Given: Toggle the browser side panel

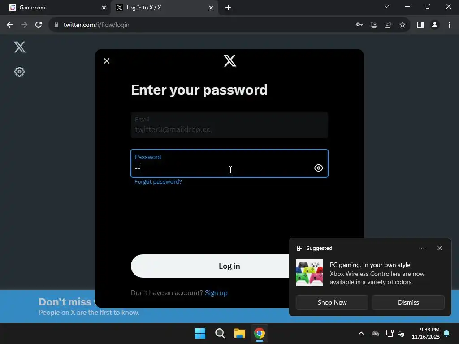Looking at the screenshot, I should 420,25.
